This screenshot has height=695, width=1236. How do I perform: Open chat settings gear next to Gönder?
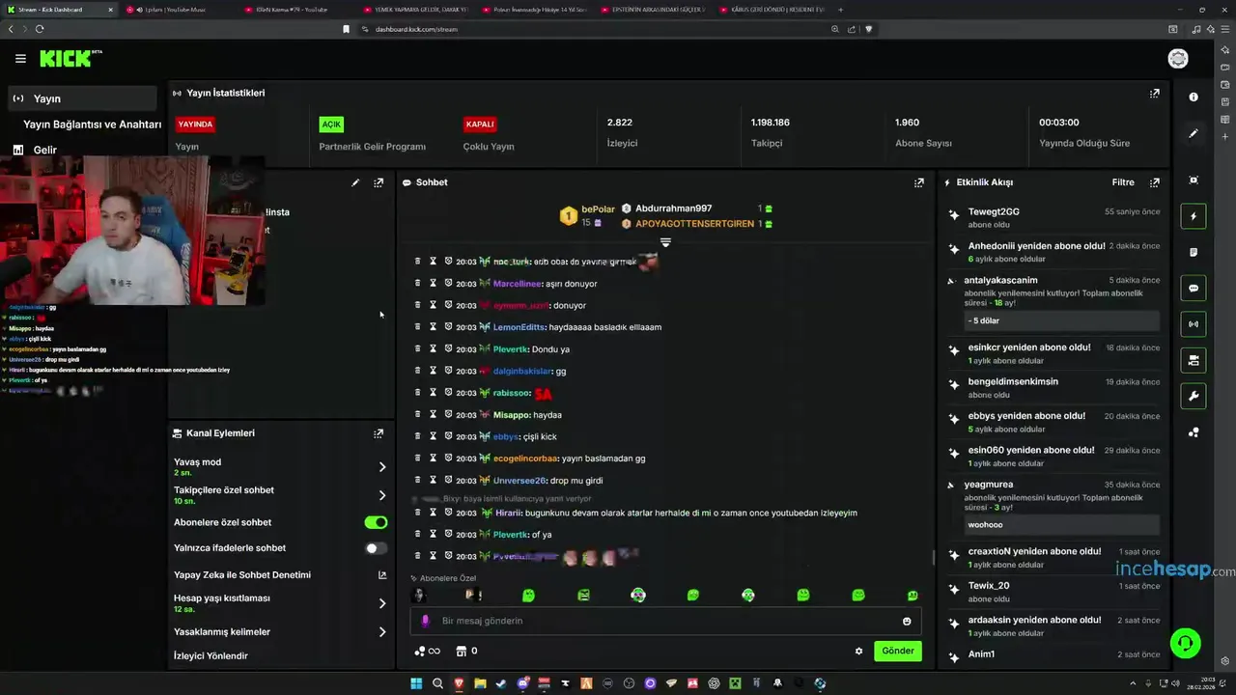[858, 651]
